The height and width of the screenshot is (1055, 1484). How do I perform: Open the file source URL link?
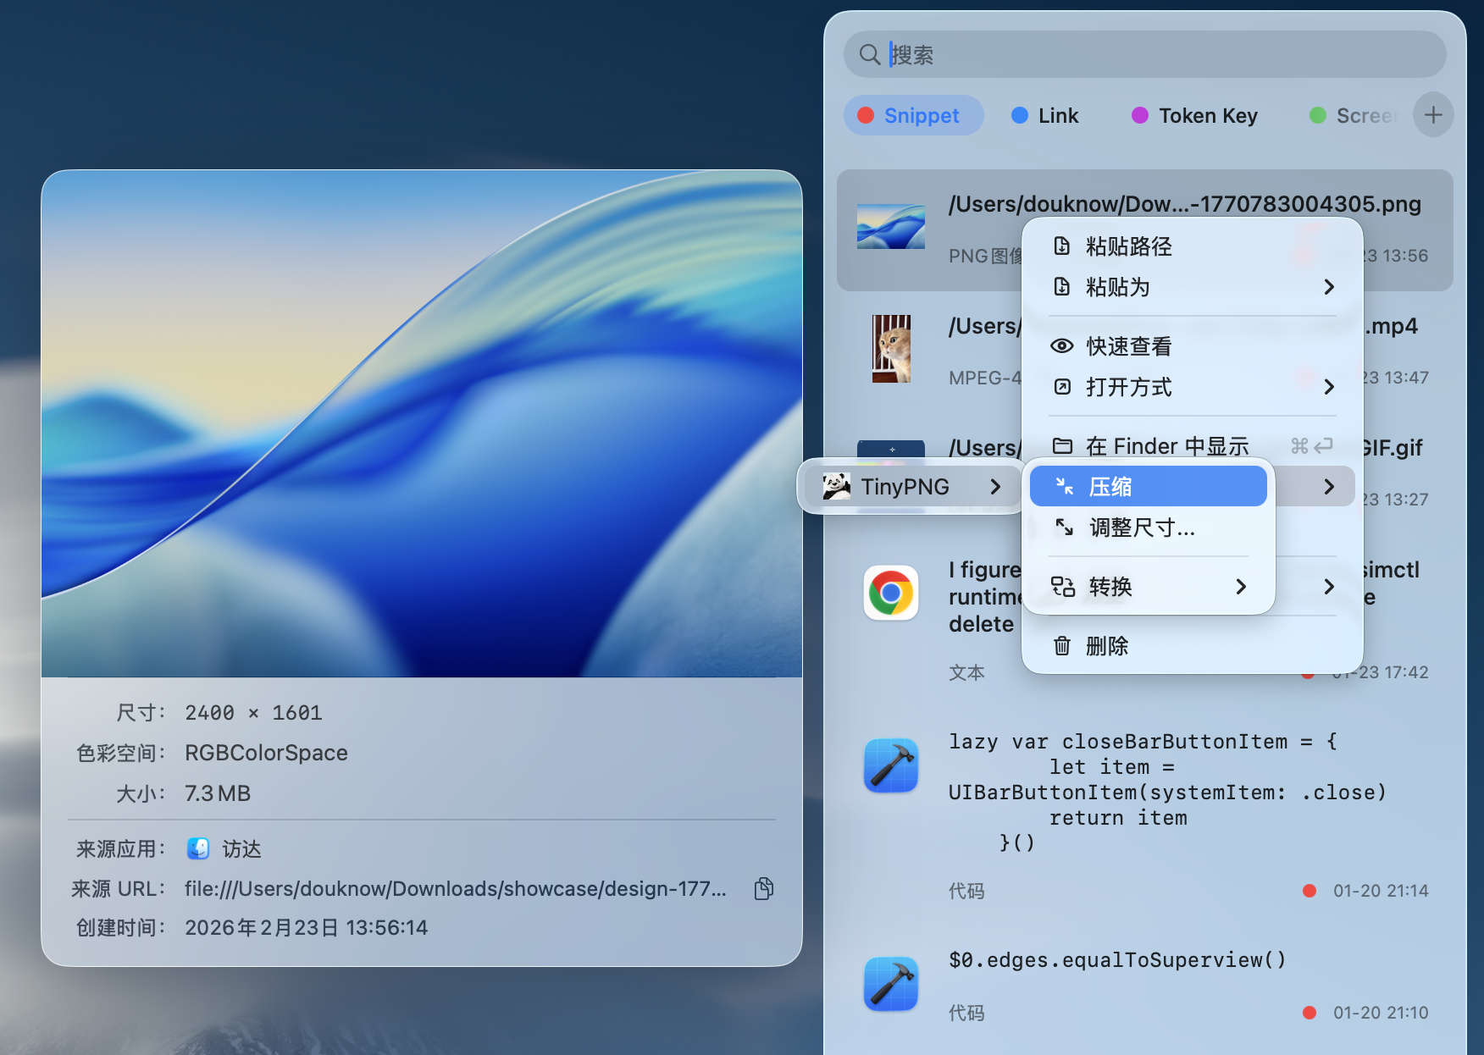[x=454, y=888]
